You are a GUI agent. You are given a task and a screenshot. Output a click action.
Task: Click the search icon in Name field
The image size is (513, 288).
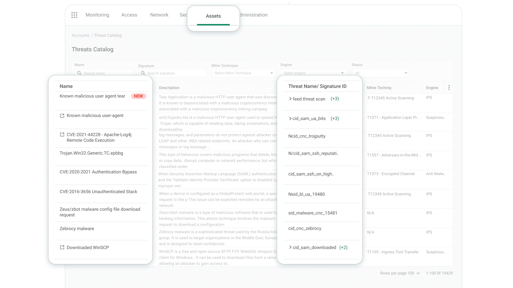(x=79, y=73)
